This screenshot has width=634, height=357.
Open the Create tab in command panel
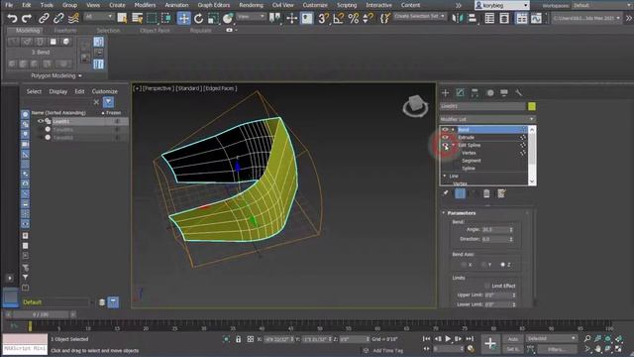click(446, 93)
